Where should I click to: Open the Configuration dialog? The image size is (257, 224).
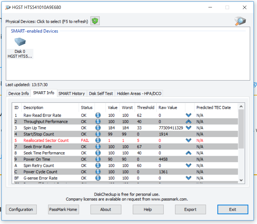pyautogui.click(x=21, y=209)
